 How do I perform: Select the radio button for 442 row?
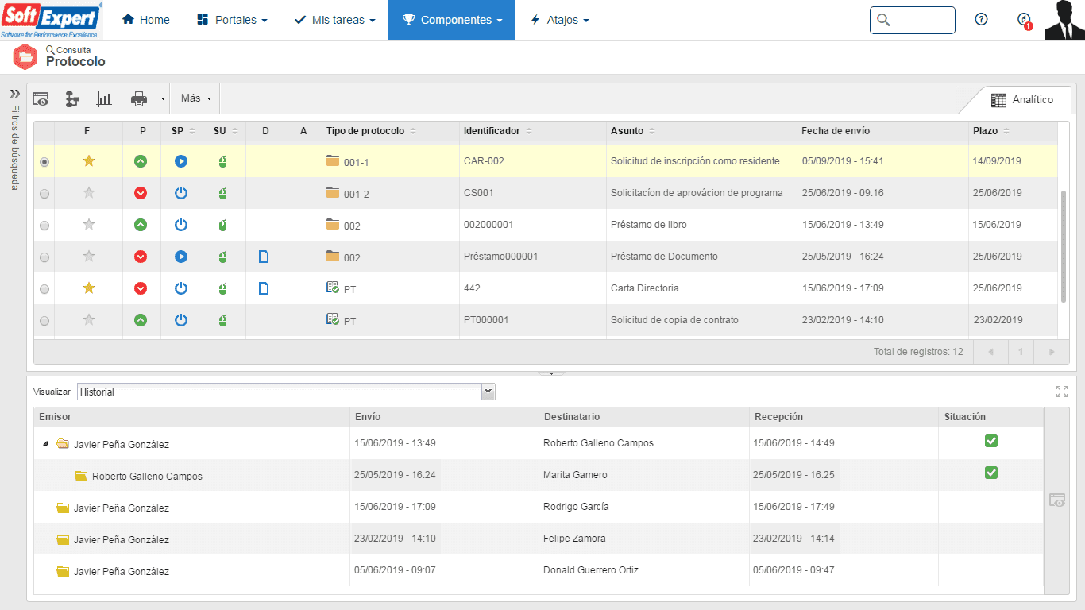tap(44, 288)
